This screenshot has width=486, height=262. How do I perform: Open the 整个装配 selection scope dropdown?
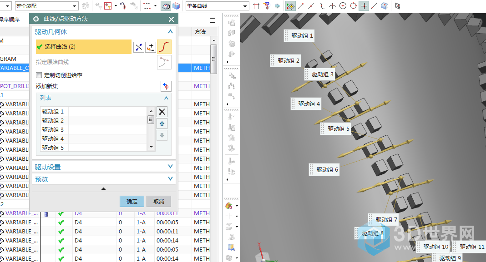coord(75,6)
